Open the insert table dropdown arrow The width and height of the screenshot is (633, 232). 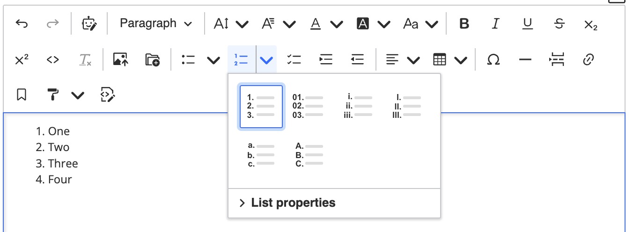[461, 60]
